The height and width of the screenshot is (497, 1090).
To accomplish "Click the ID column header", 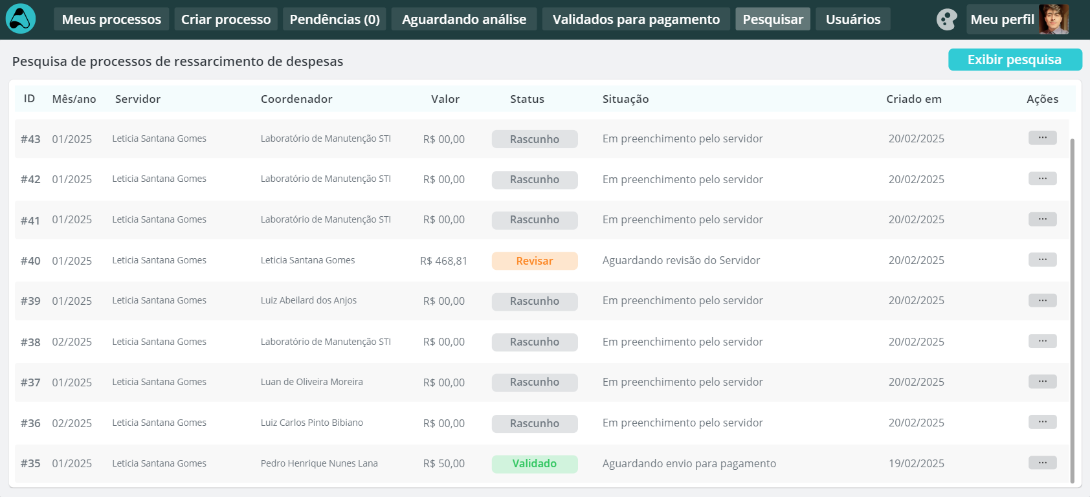I will pos(29,98).
